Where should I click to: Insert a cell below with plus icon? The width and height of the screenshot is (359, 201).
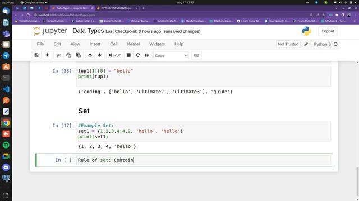(x=47, y=55)
